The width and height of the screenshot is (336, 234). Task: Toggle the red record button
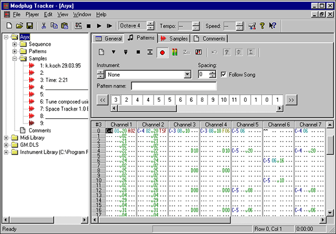point(162,52)
